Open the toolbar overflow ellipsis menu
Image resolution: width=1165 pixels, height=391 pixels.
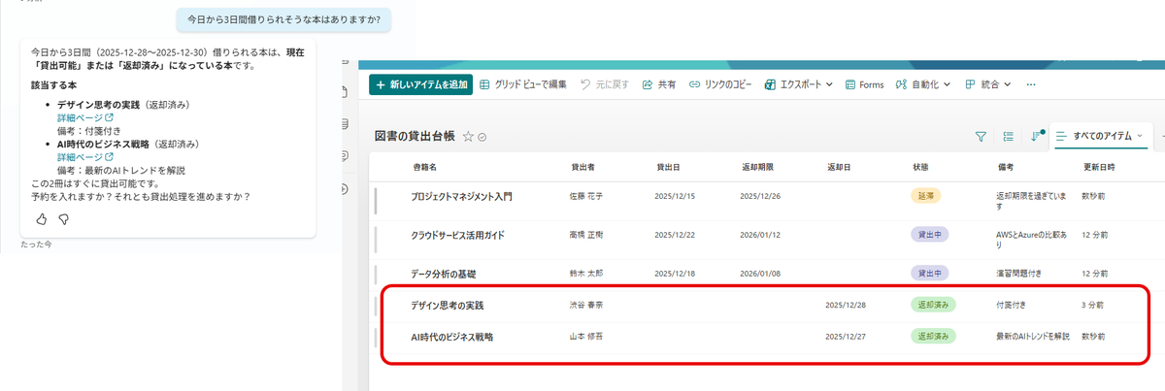click(x=1031, y=84)
